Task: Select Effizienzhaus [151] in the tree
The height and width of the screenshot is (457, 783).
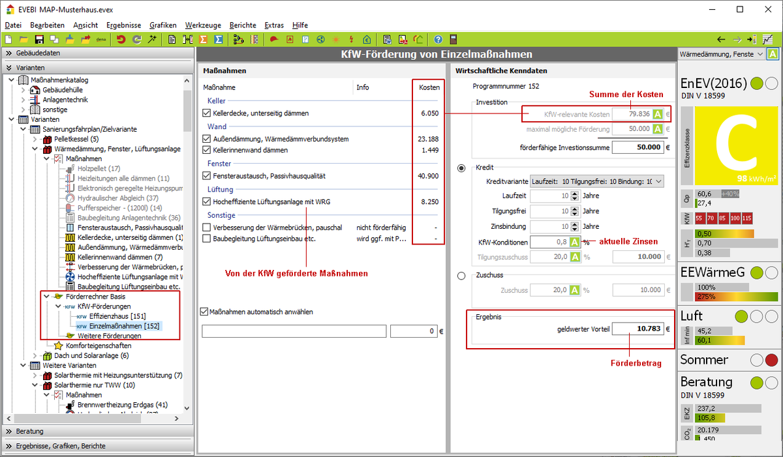Action: 117,316
